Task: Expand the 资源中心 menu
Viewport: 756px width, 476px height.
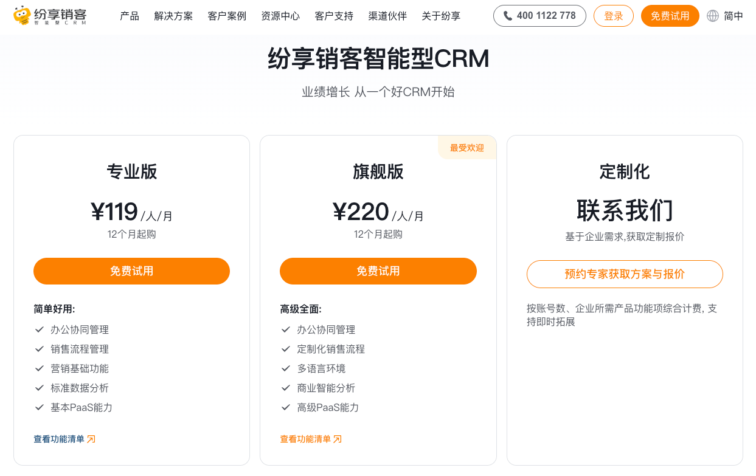Action: click(280, 16)
